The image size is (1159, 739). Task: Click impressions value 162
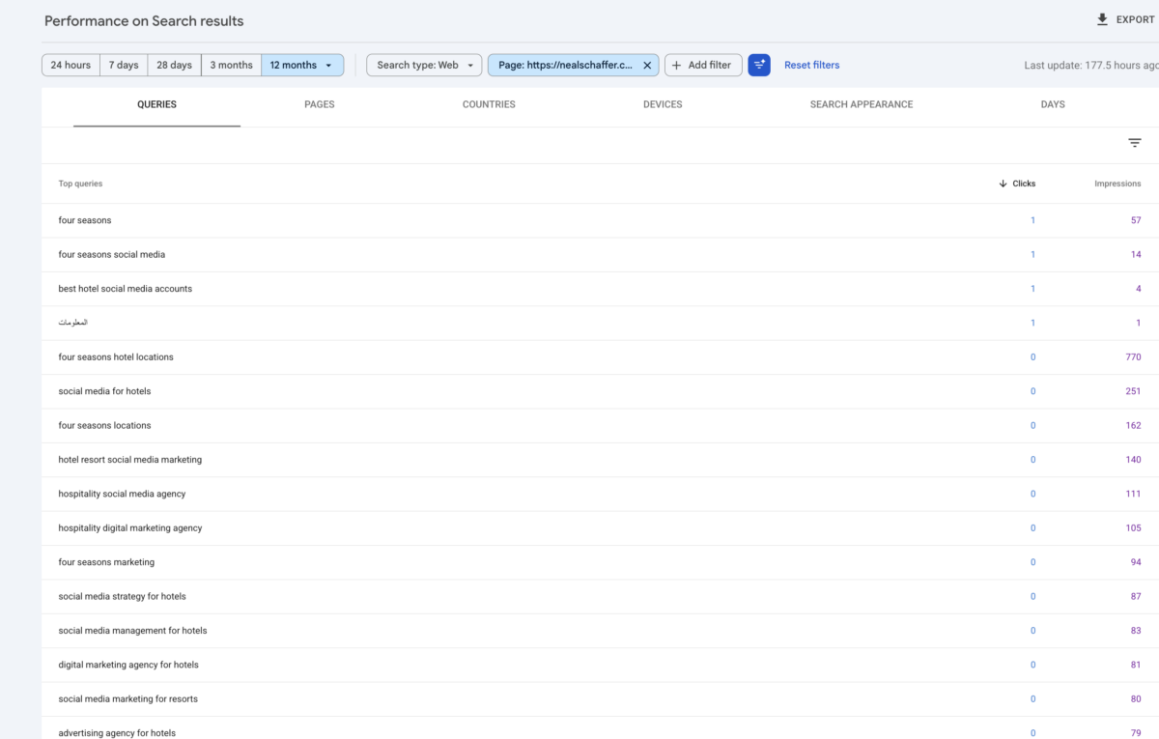1133,426
